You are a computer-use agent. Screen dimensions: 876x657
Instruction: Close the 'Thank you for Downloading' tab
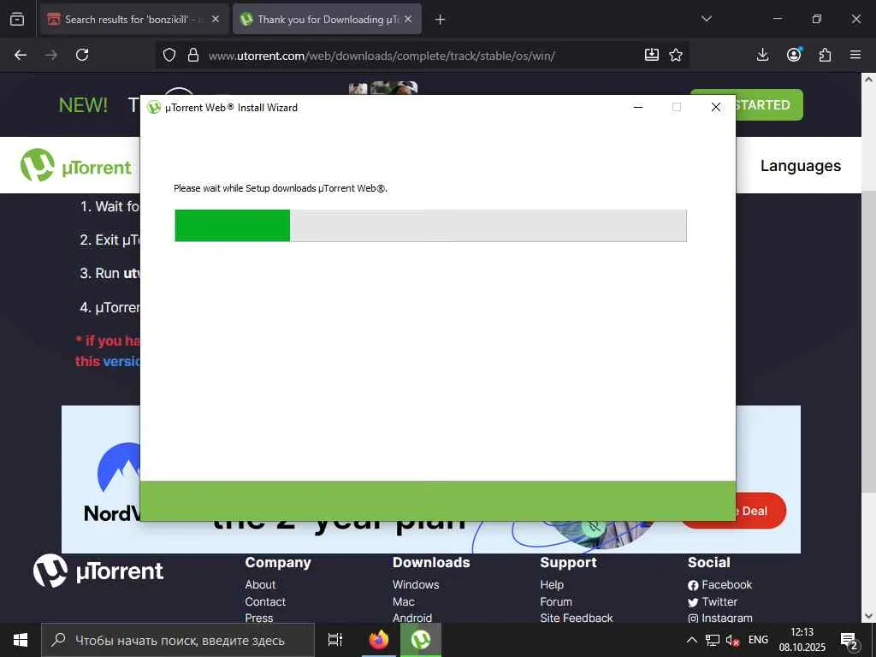tap(408, 19)
